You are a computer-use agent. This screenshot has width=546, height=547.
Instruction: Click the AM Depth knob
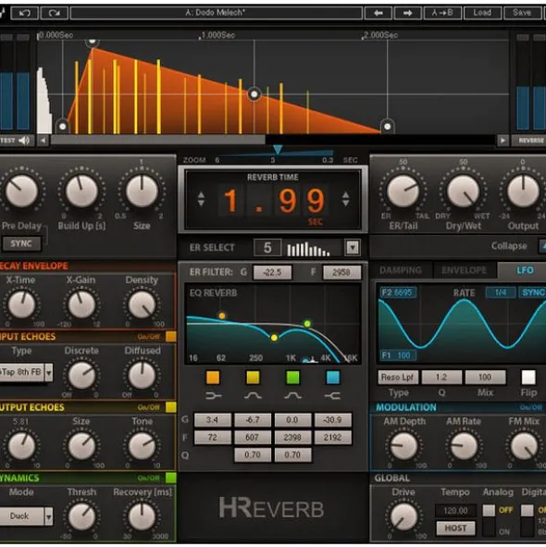(403, 446)
